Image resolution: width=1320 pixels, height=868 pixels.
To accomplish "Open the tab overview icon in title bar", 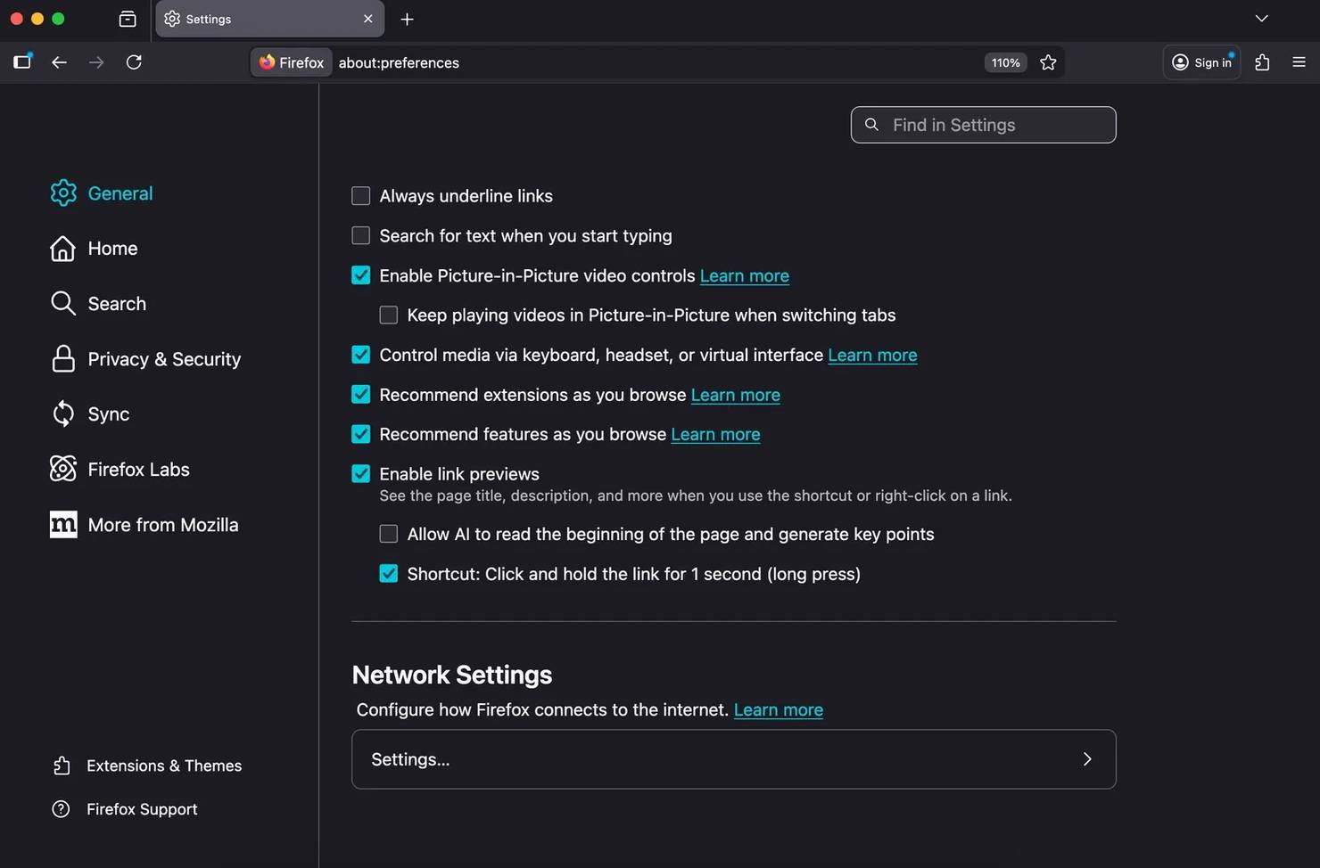I will point(128,19).
